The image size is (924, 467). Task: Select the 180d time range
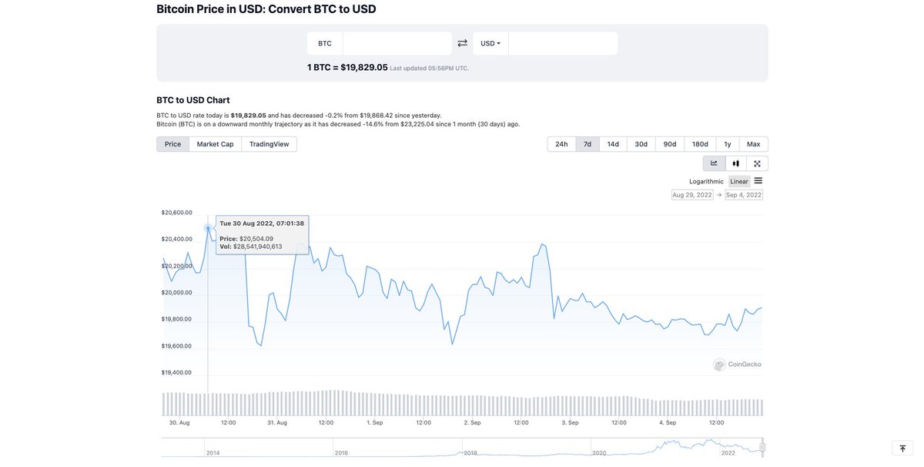click(700, 144)
